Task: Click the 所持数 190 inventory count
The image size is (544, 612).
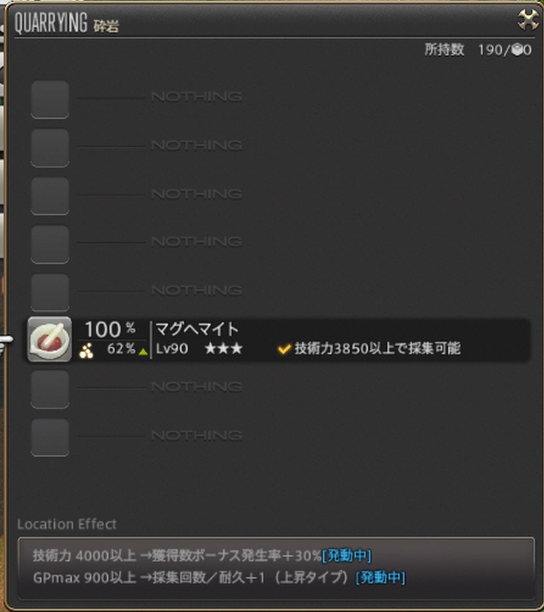Action: click(x=478, y=49)
